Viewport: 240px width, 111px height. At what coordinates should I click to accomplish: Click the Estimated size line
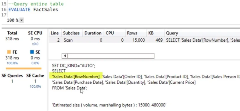click(109, 105)
